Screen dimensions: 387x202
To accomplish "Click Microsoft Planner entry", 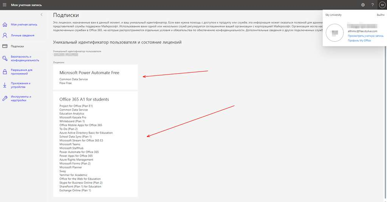I will click(71, 168).
